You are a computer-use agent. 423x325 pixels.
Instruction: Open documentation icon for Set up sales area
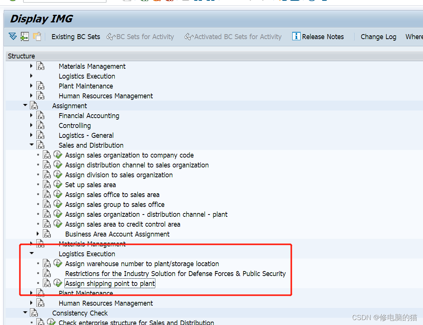[x=47, y=185]
